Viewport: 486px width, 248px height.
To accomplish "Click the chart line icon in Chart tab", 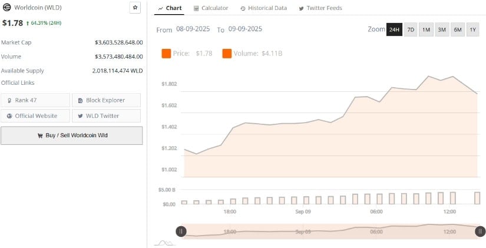I will pyautogui.click(x=161, y=9).
